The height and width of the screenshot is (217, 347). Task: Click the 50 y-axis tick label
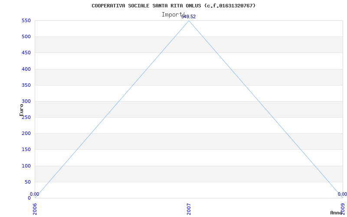point(28,182)
